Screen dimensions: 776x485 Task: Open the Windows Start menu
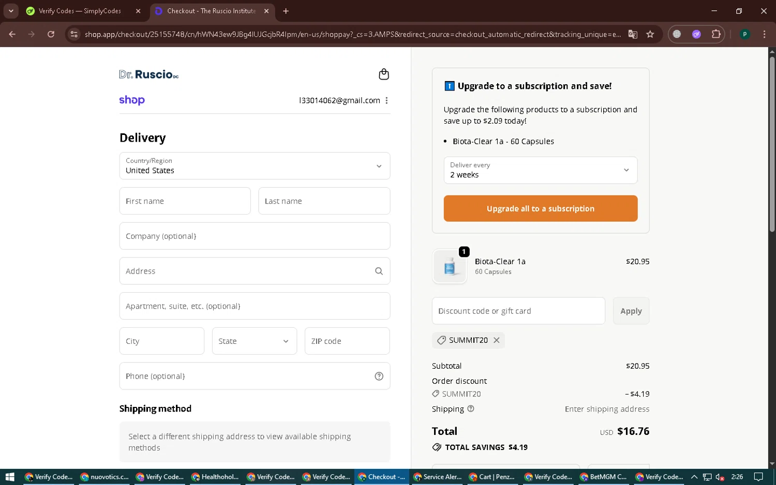pyautogui.click(x=10, y=477)
